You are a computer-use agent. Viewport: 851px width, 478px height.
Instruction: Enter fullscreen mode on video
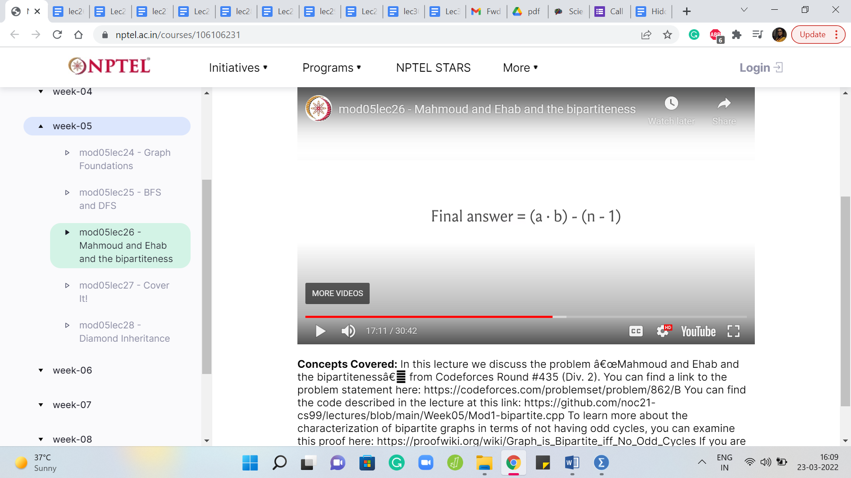click(734, 331)
